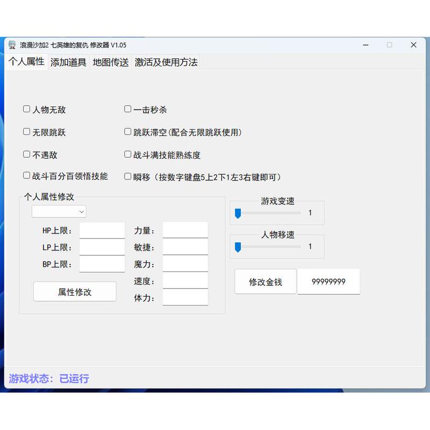Screen dimensions: 430x430
Task: Select the 激活及使用方法 tab
Action: click(x=166, y=62)
